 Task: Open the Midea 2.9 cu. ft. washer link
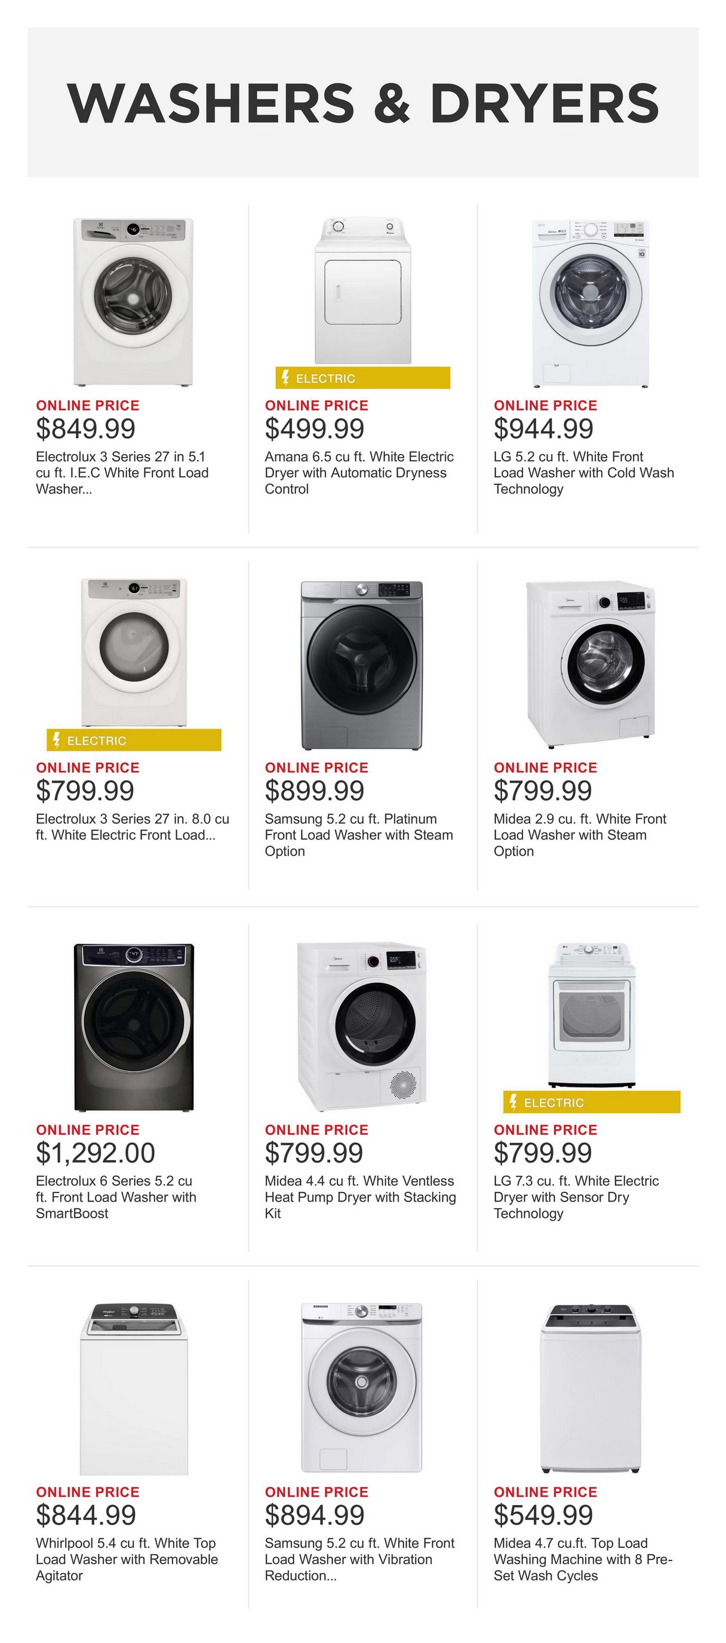(x=579, y=835)
